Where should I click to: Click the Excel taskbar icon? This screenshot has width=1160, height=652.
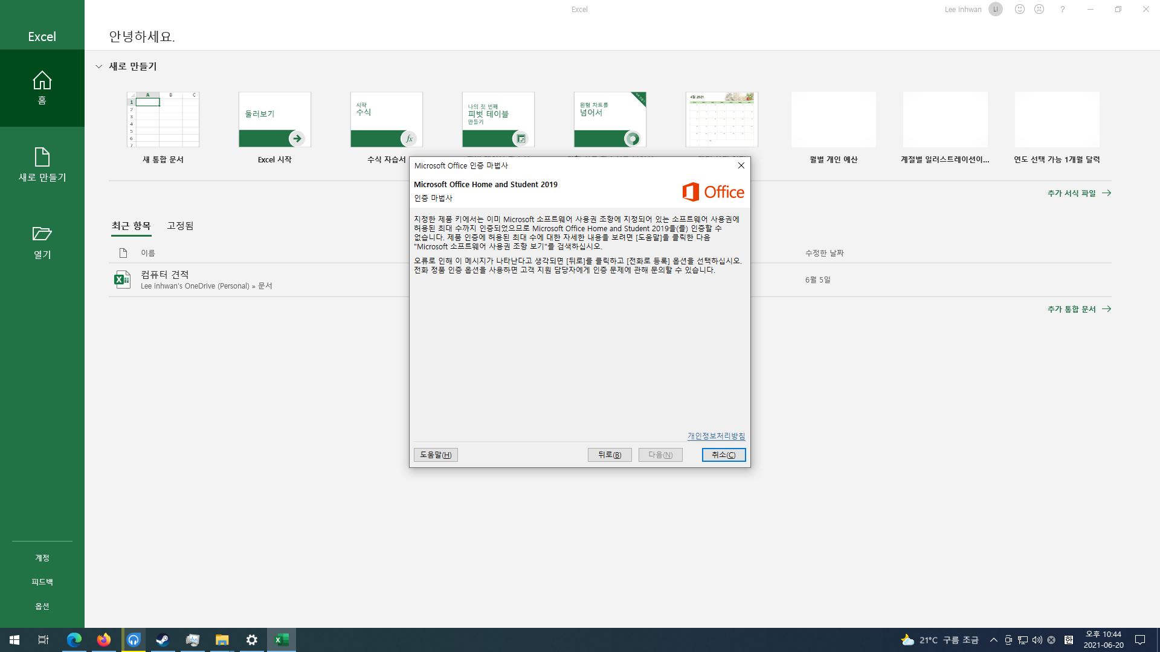(x=281, y=640)
